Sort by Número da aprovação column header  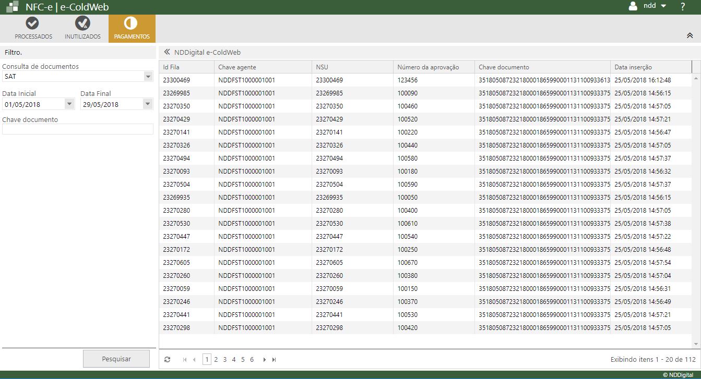(x=428, y=67)
